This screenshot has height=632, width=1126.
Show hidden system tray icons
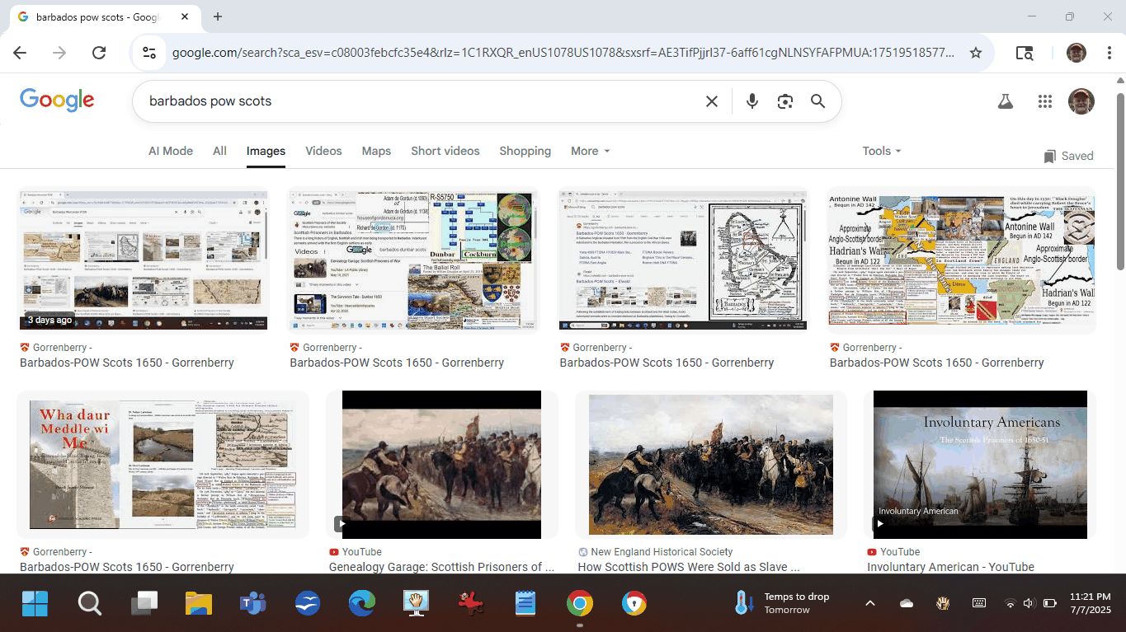[x=869, y=603]
